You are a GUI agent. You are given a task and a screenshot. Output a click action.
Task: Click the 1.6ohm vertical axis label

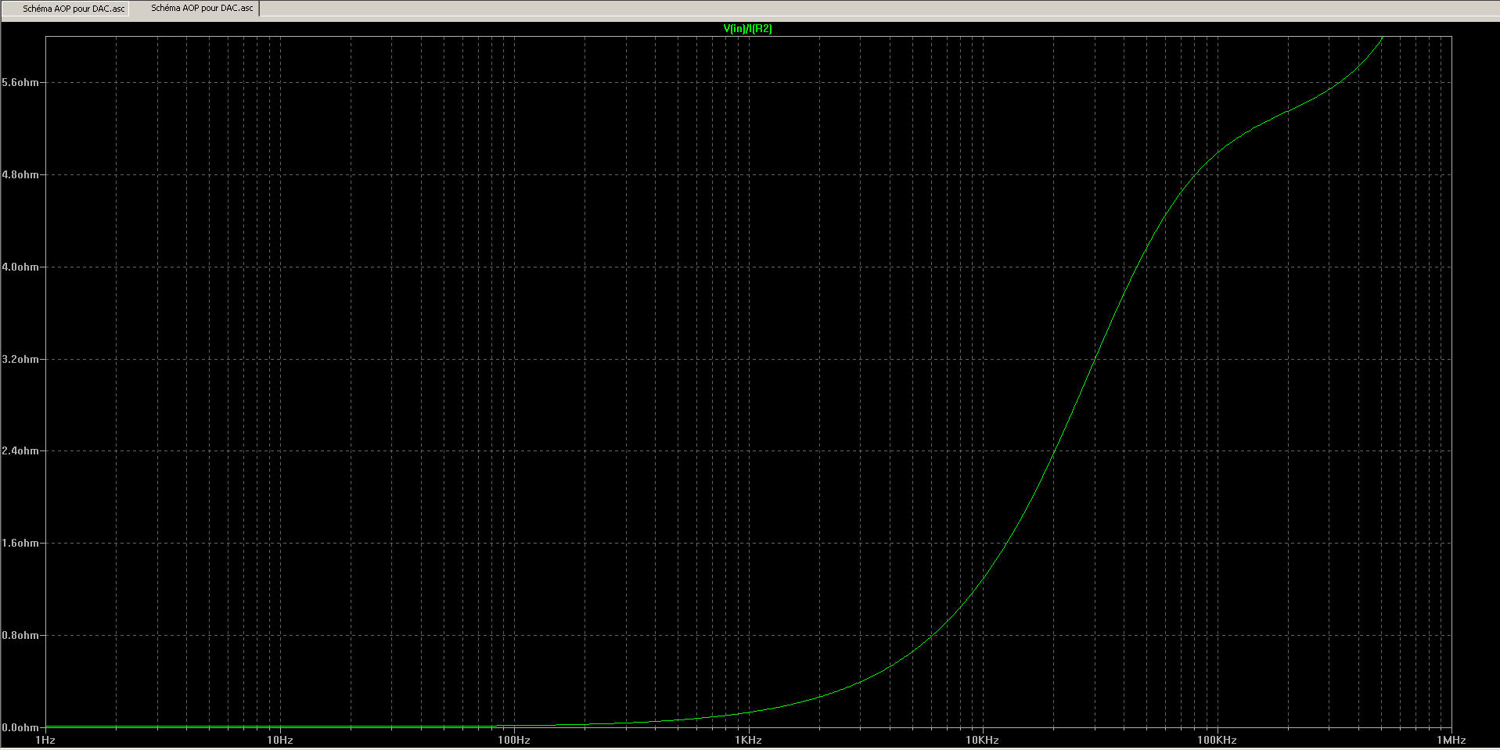pos(20,543)
